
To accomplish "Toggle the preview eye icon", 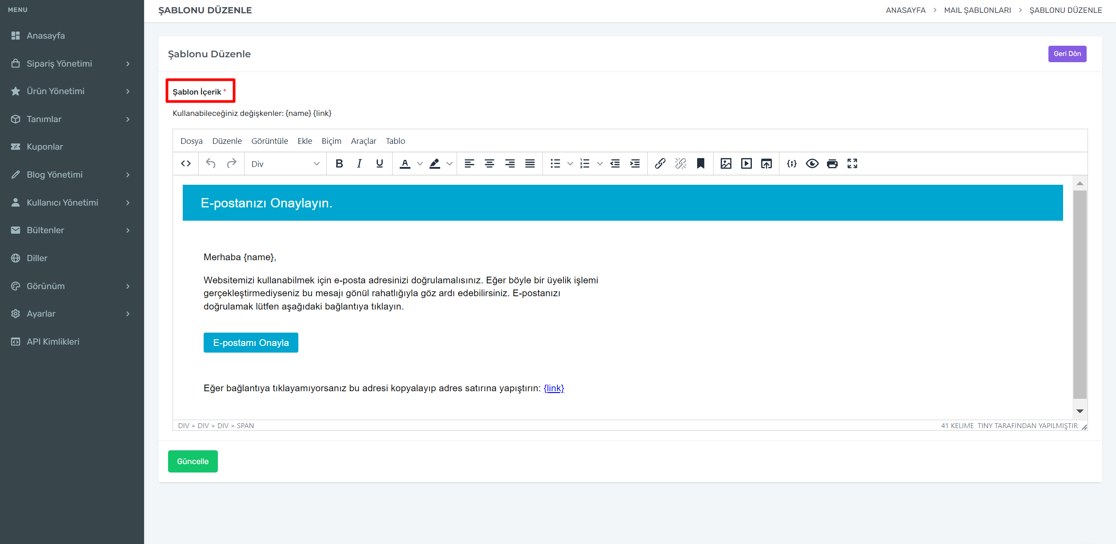I will [812, 164].
